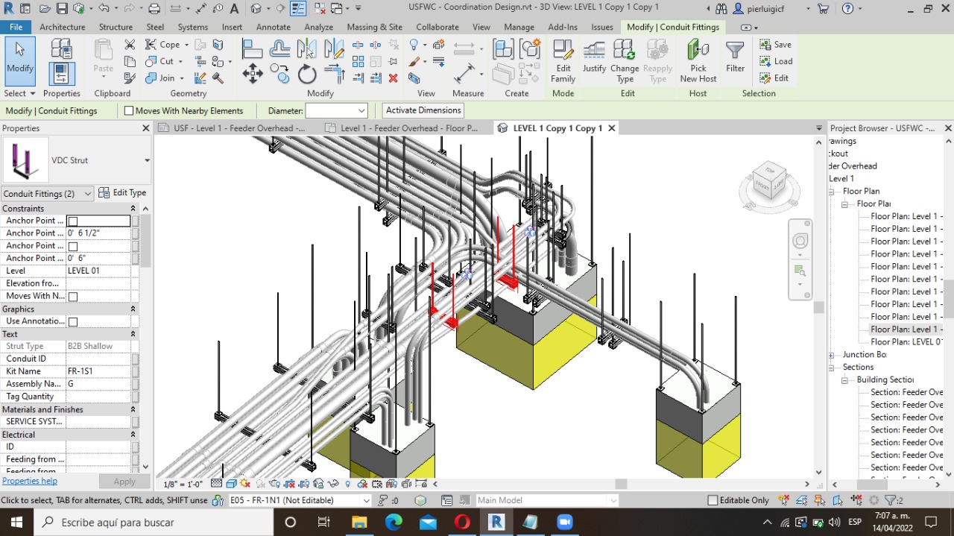This screenshot has height=536, width=954.
Task: Enable the Editable Only checkbox
Action: tap(713, 500)
